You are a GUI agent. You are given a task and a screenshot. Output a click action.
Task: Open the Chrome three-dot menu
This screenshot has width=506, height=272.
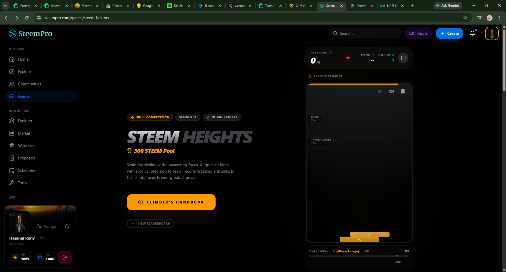coord(499,18)
